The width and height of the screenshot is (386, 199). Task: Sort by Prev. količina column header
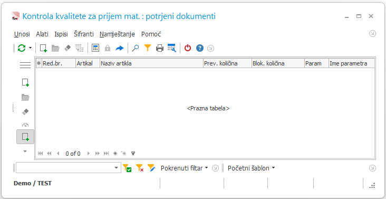point(227,63)
